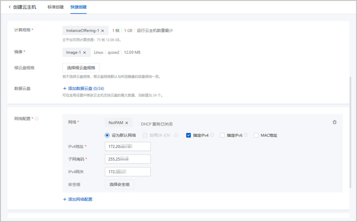Uncheck the 指定IPv4 checkbox
Screen dimensions: 357x222
click(189, 135)
